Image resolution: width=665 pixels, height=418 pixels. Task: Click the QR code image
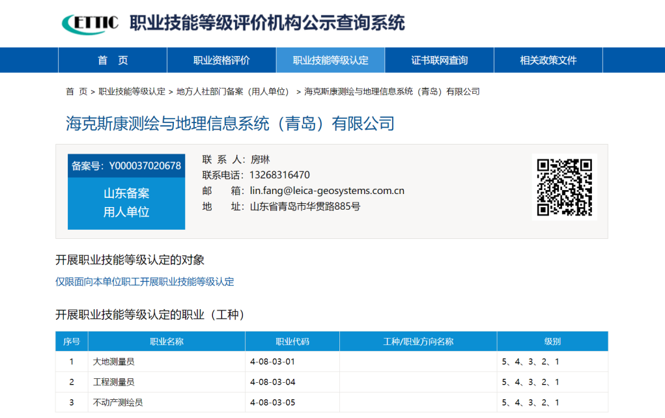565,187
